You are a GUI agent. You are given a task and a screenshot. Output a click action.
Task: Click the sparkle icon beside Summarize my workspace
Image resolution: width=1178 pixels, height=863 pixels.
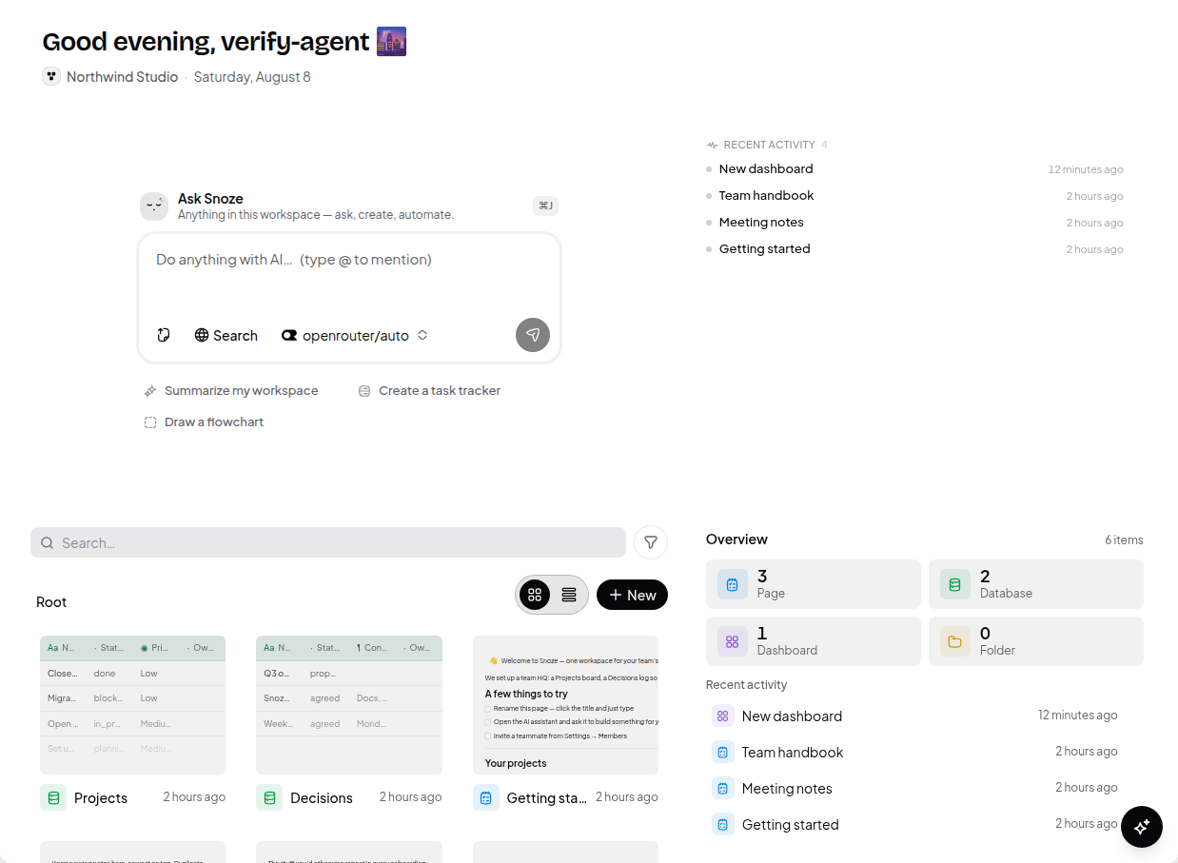pyautogui.click(x=150, y=391)
